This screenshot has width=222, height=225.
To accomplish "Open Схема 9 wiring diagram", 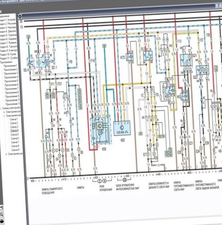I will coord(16,150).
